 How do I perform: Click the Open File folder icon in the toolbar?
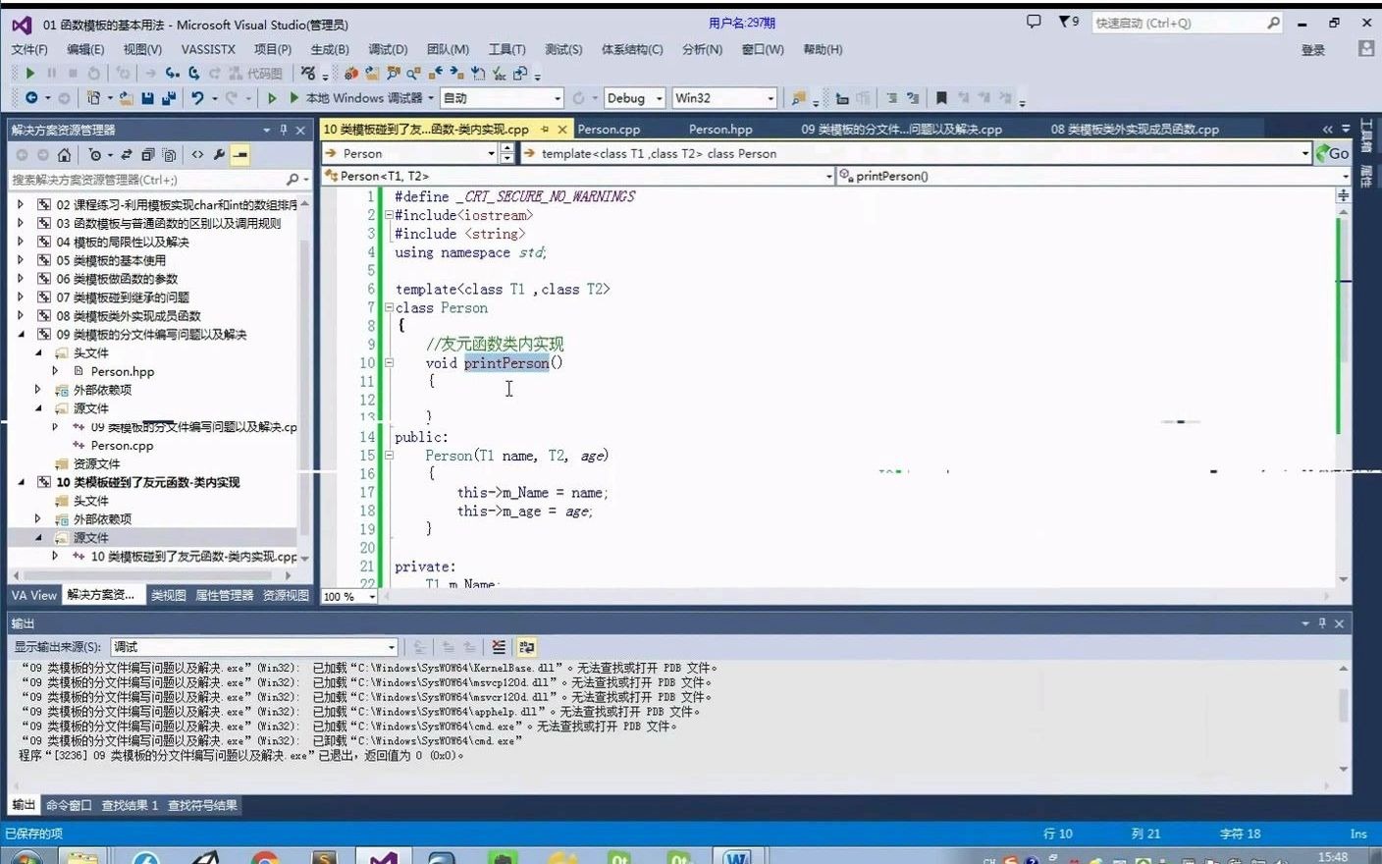coord(127,98)
